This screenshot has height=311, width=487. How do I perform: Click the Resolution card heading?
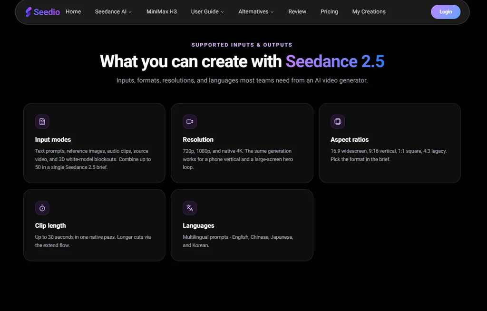[x=198, y=139]
